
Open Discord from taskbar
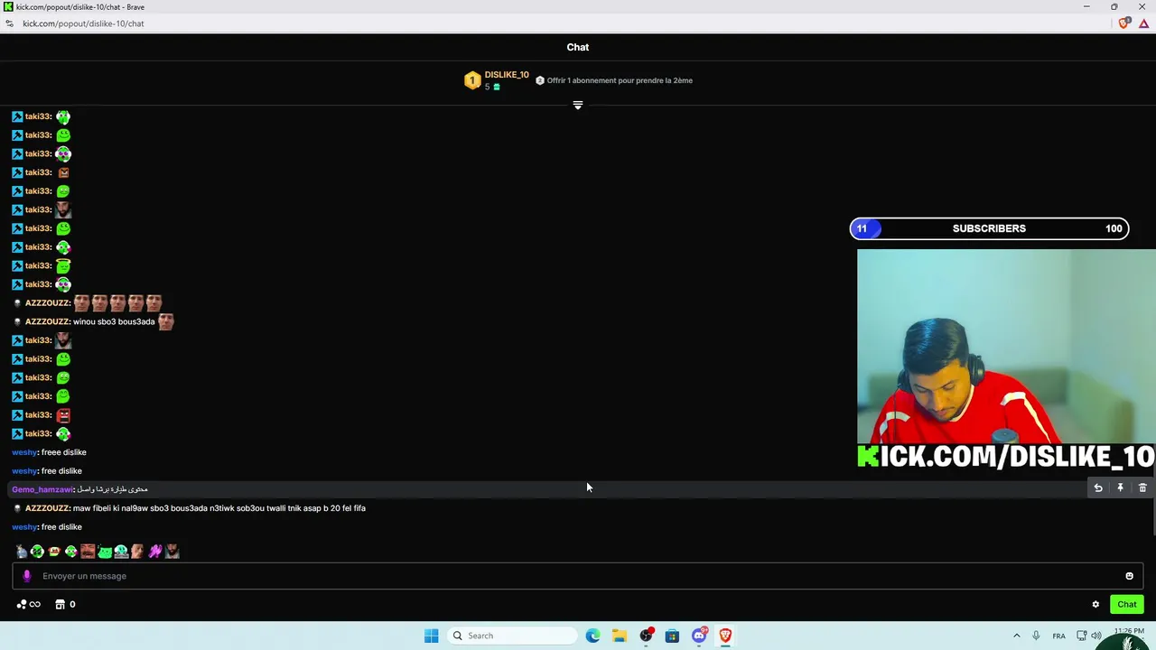tap(699, 636)
